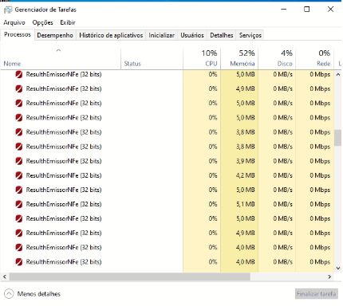The image size is (343, 306).
Task: Switch to the Desempenho tab
Action: click(x=55, y=35)
